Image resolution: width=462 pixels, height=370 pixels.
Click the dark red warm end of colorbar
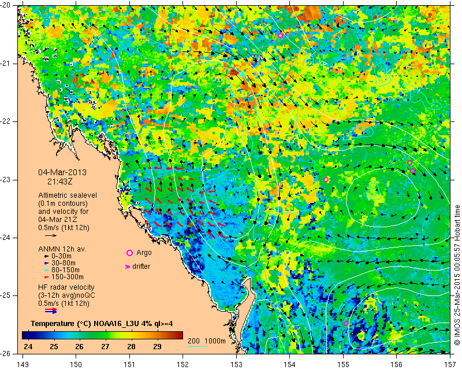178,335
